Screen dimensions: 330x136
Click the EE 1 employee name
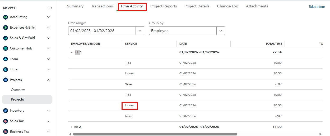tap(78, 52)
